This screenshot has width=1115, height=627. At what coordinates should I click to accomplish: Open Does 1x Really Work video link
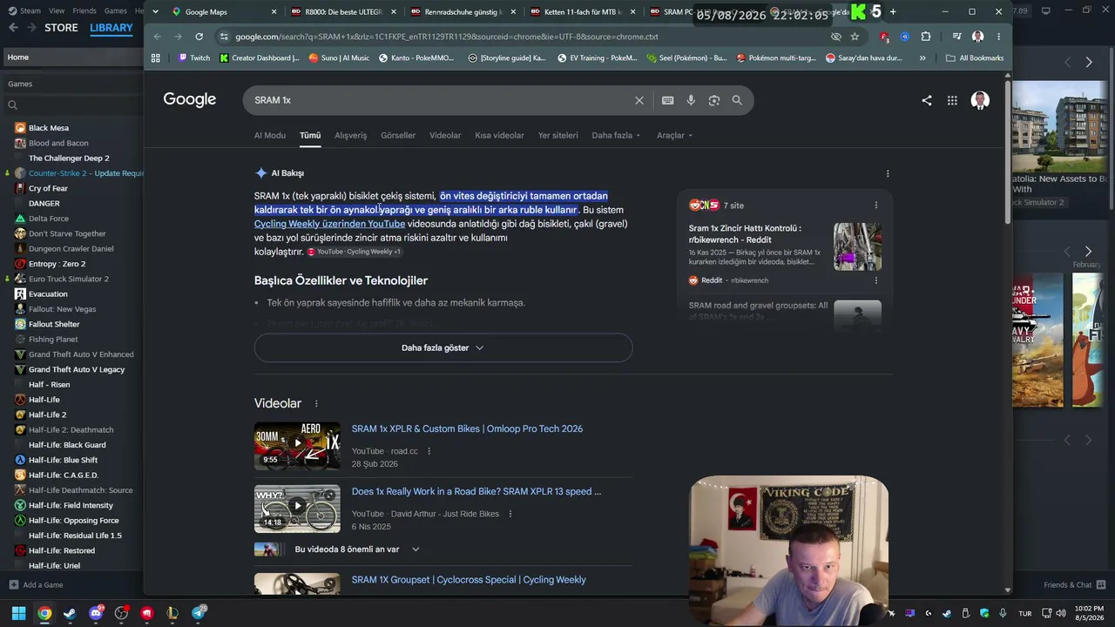[476, 491]
